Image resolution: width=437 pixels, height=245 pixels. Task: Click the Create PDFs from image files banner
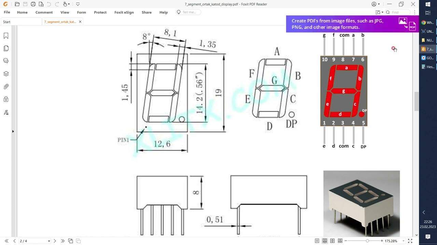coord(352,24)
